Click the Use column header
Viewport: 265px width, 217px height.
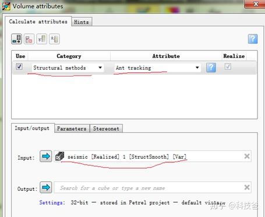20,56
